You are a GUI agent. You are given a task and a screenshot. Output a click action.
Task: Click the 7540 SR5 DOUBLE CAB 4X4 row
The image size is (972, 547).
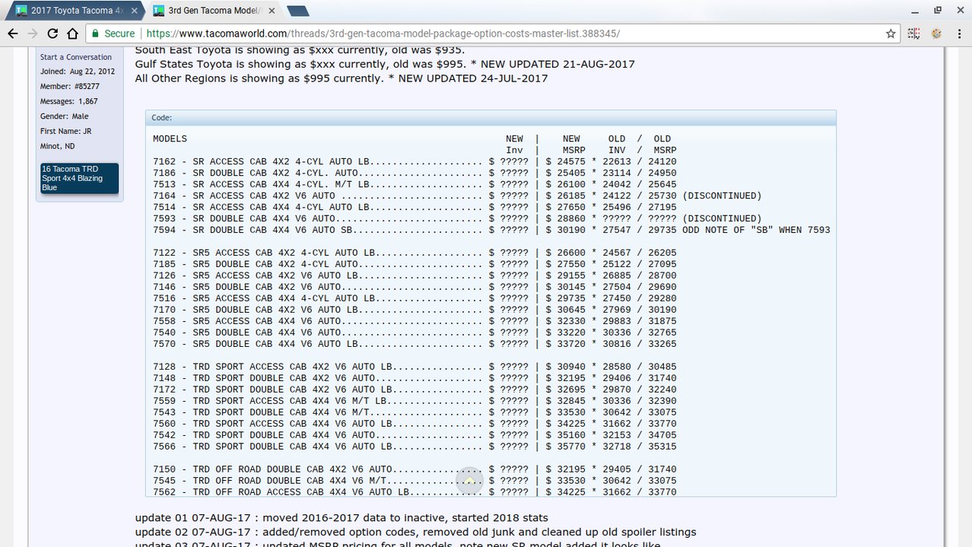click(415, 332)
